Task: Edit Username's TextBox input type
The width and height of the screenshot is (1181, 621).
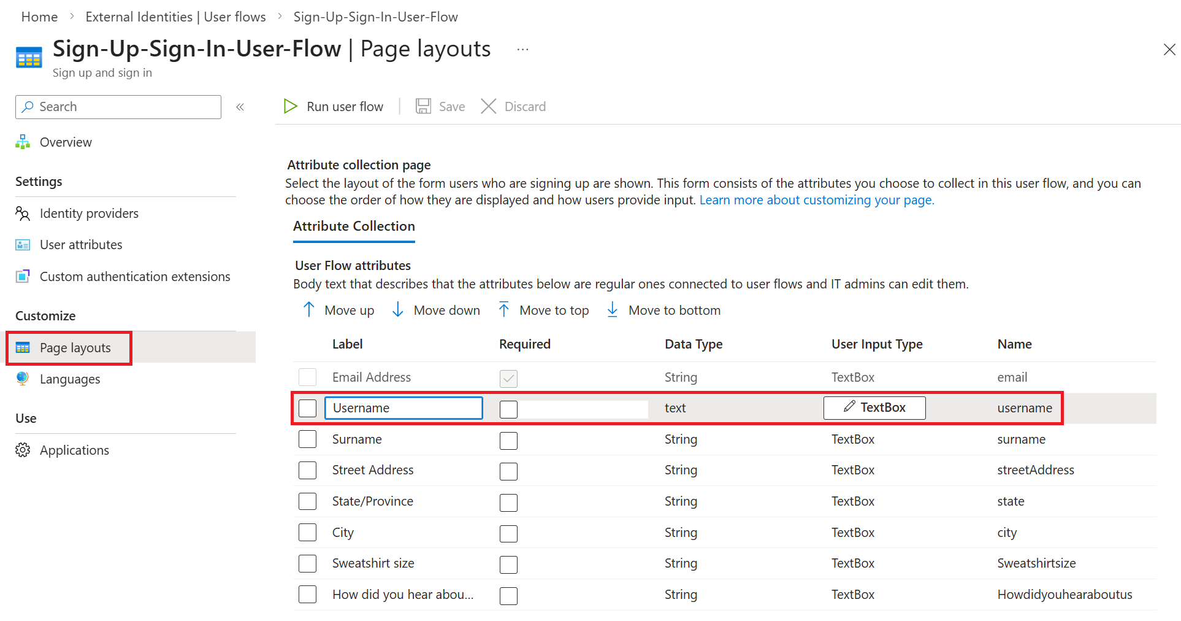Action: coord(874,407)
